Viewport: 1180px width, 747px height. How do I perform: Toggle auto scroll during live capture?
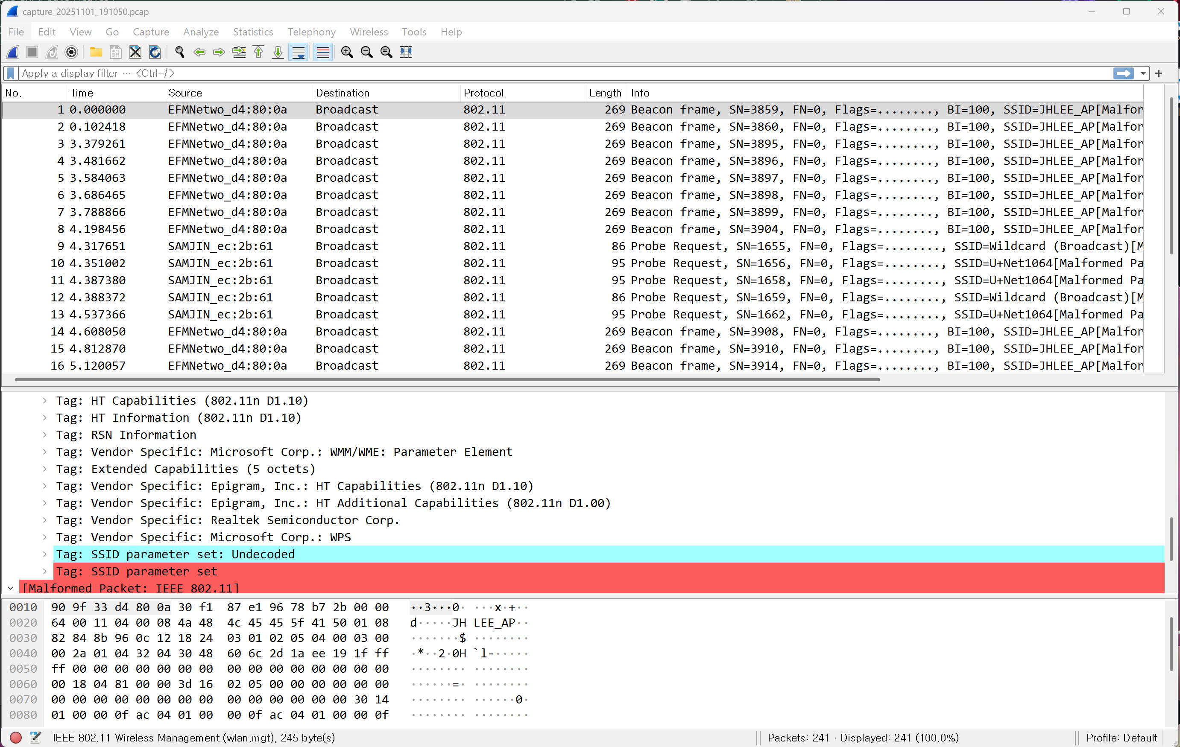(299, 52)
